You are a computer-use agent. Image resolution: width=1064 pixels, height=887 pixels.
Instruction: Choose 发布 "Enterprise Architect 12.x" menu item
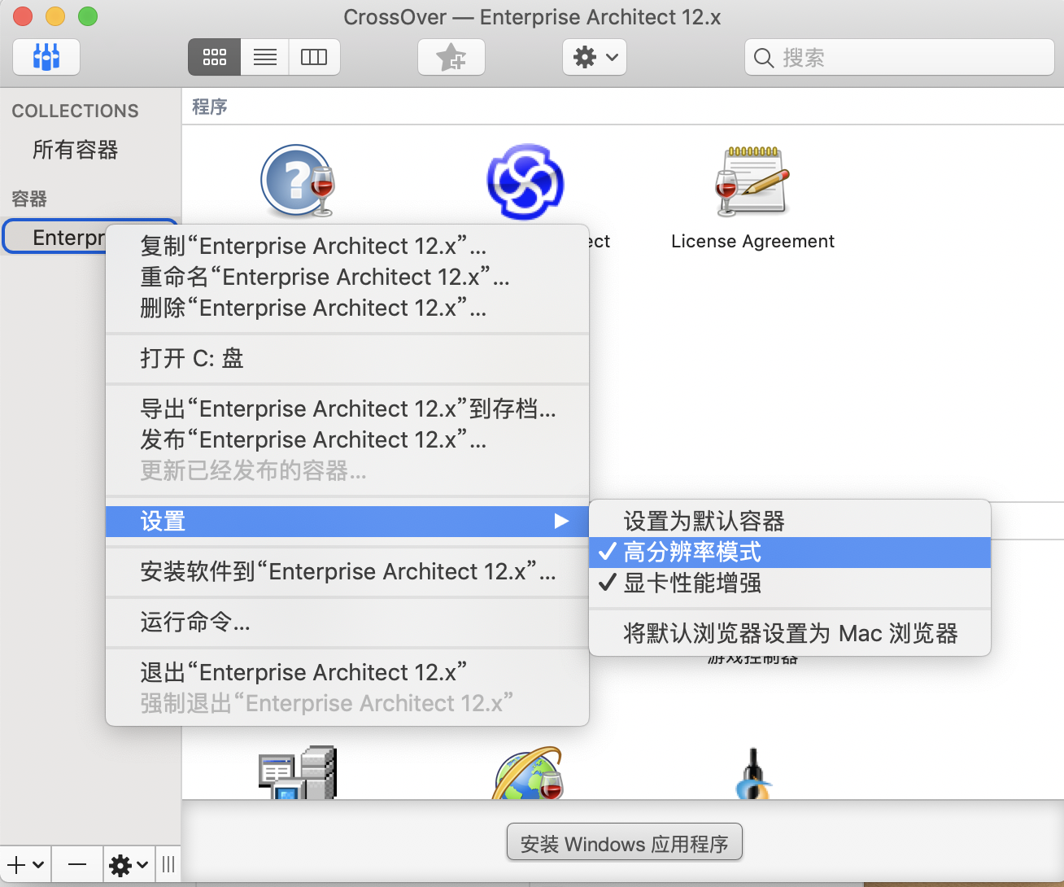click(x=347, y=439)
